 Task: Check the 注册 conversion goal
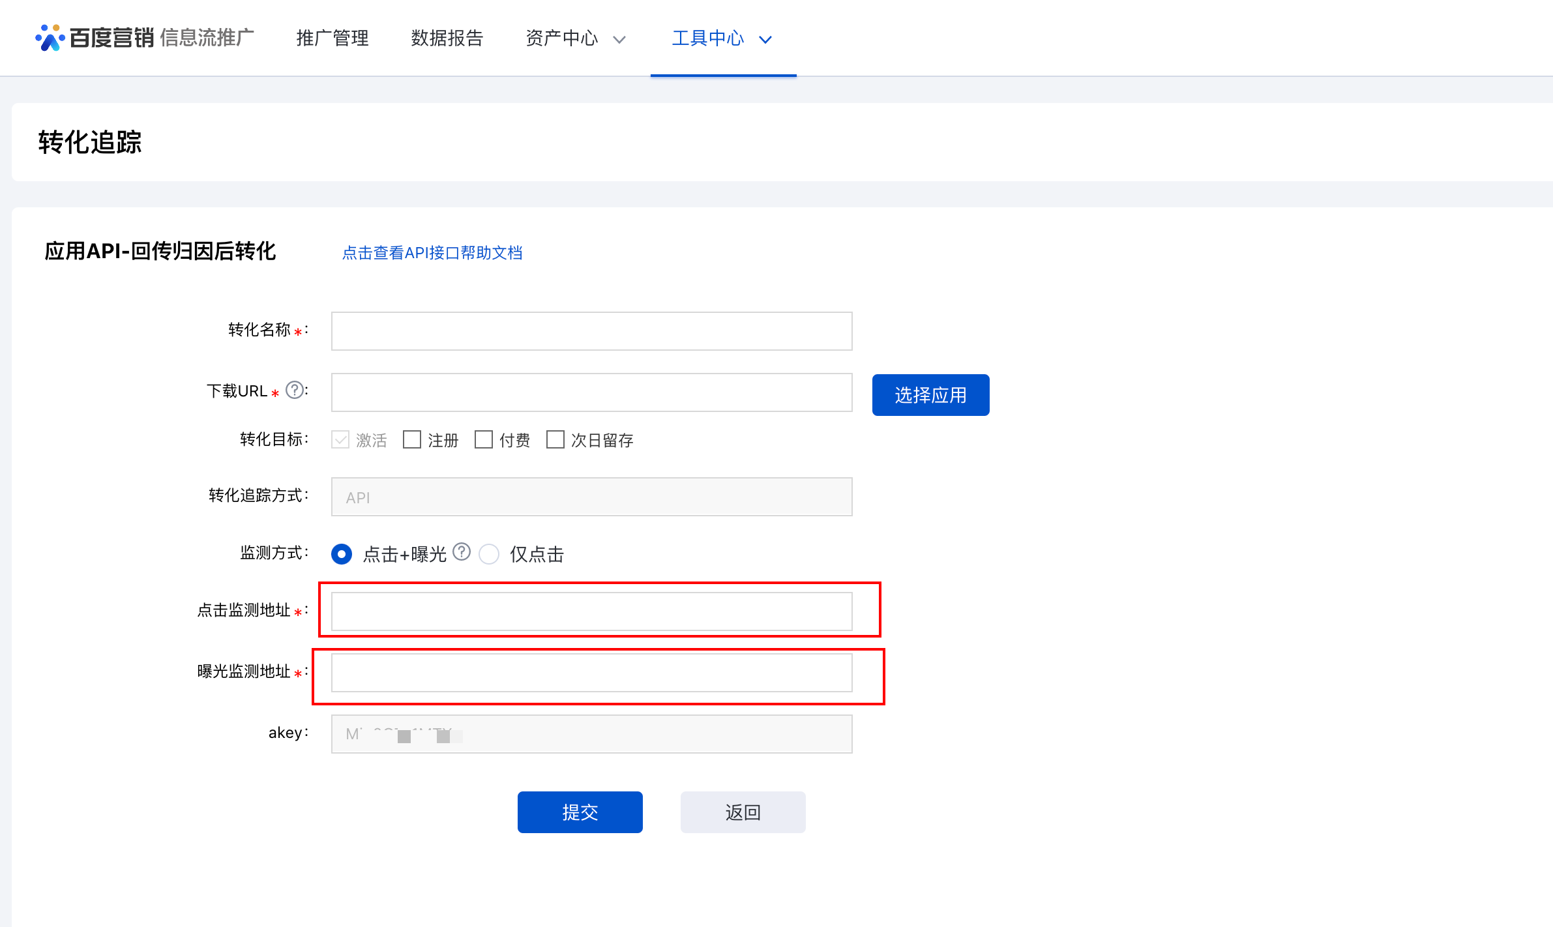click(x=412, y=439)
